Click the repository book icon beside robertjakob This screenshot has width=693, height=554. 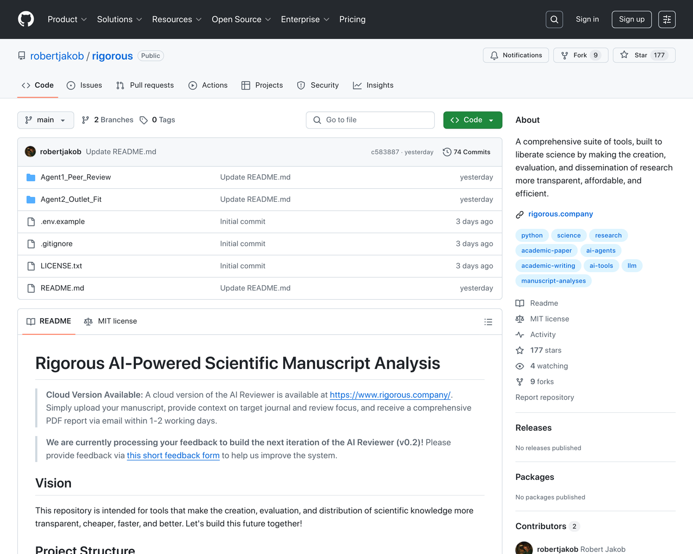coord(22,56)
